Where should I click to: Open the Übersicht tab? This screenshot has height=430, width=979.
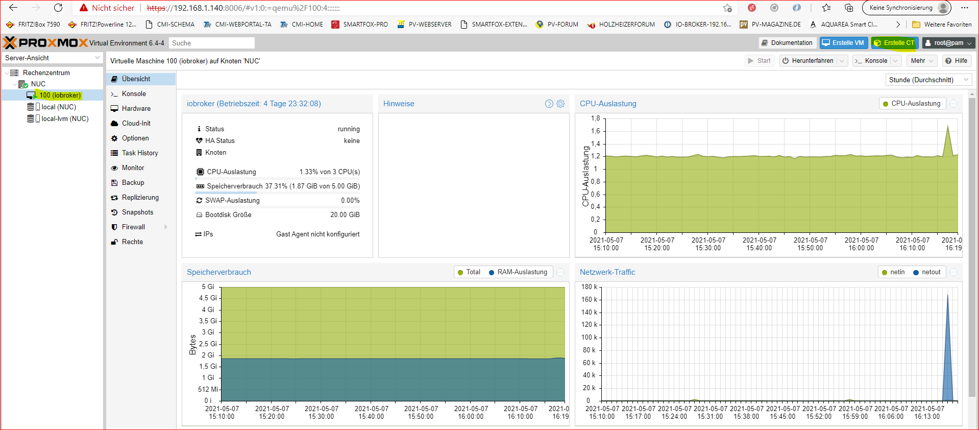click(x=141, y=79)
